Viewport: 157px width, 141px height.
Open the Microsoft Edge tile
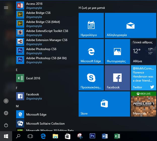click(91, 52)
